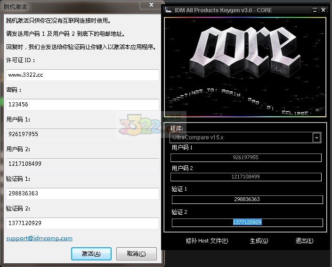332x267 pixels.
Task: Open the 程序 dropdown arrow in keygen
Action: coord(316,138)
